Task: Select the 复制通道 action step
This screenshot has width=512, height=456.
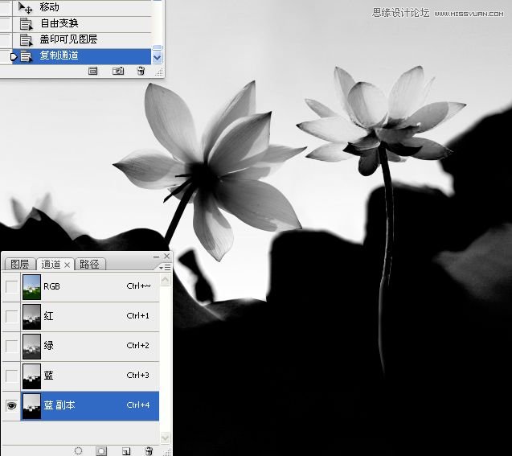Action: 82,56
